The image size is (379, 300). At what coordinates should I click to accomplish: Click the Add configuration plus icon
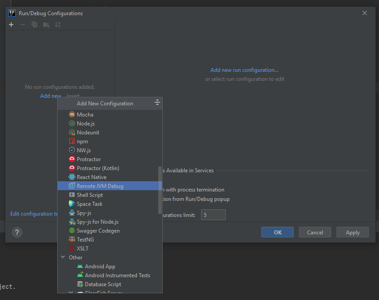click(x=11, y=25)
